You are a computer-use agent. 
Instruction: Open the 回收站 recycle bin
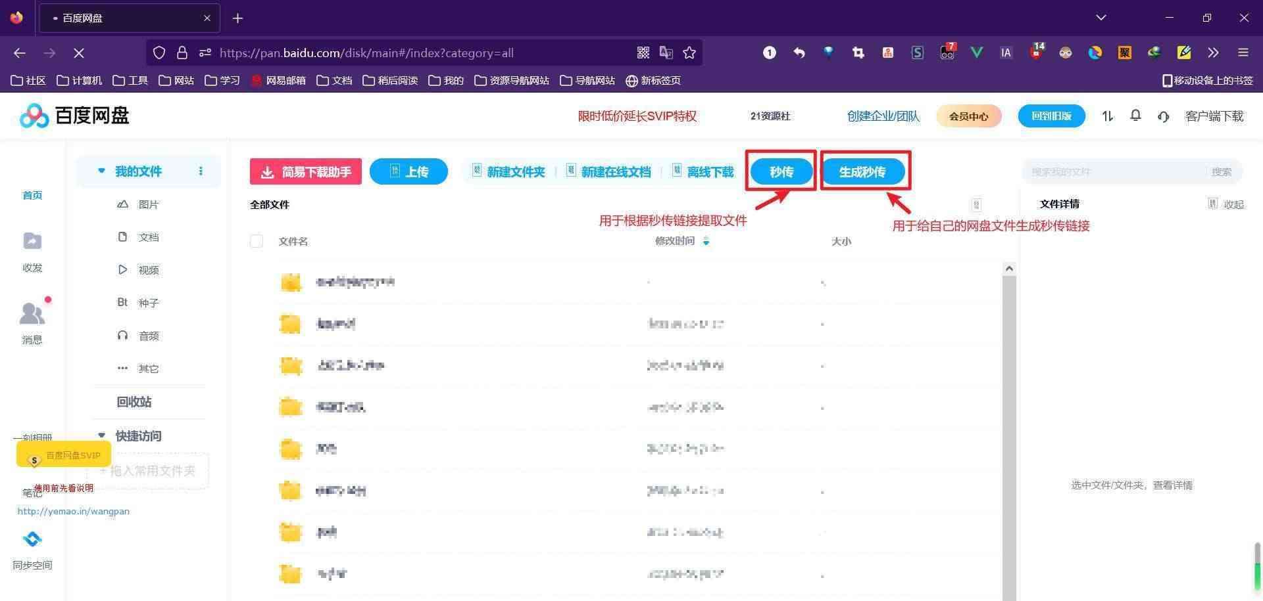[134, 402]
